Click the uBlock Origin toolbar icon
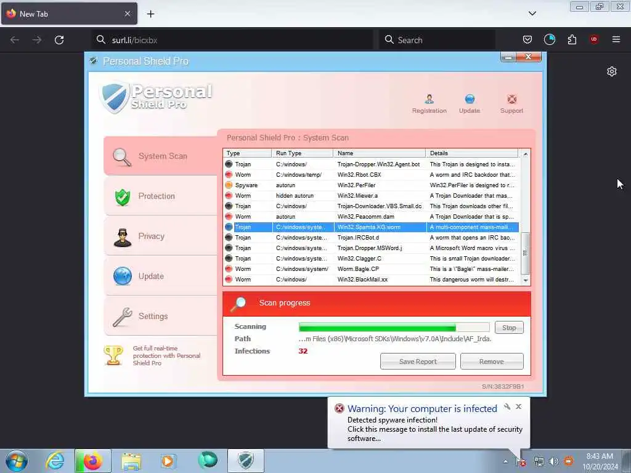 (x=594, y=39)
